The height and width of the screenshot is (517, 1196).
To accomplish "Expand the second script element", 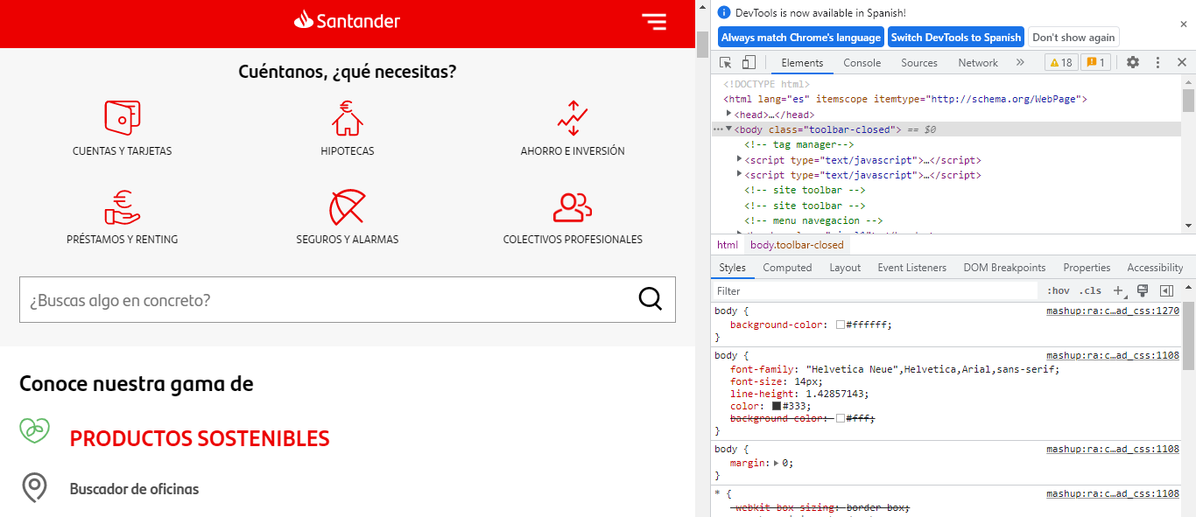I will (x=740, y=174).
